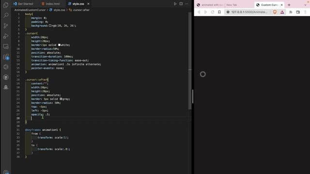Click the 'body{' selector on line 1
The height and width of the screenshot is (174, 310).
click(29, 14)
